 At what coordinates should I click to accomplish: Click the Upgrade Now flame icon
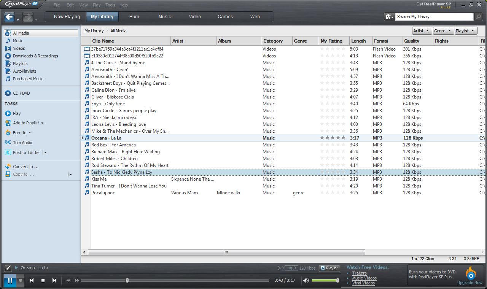coord(471,273)
